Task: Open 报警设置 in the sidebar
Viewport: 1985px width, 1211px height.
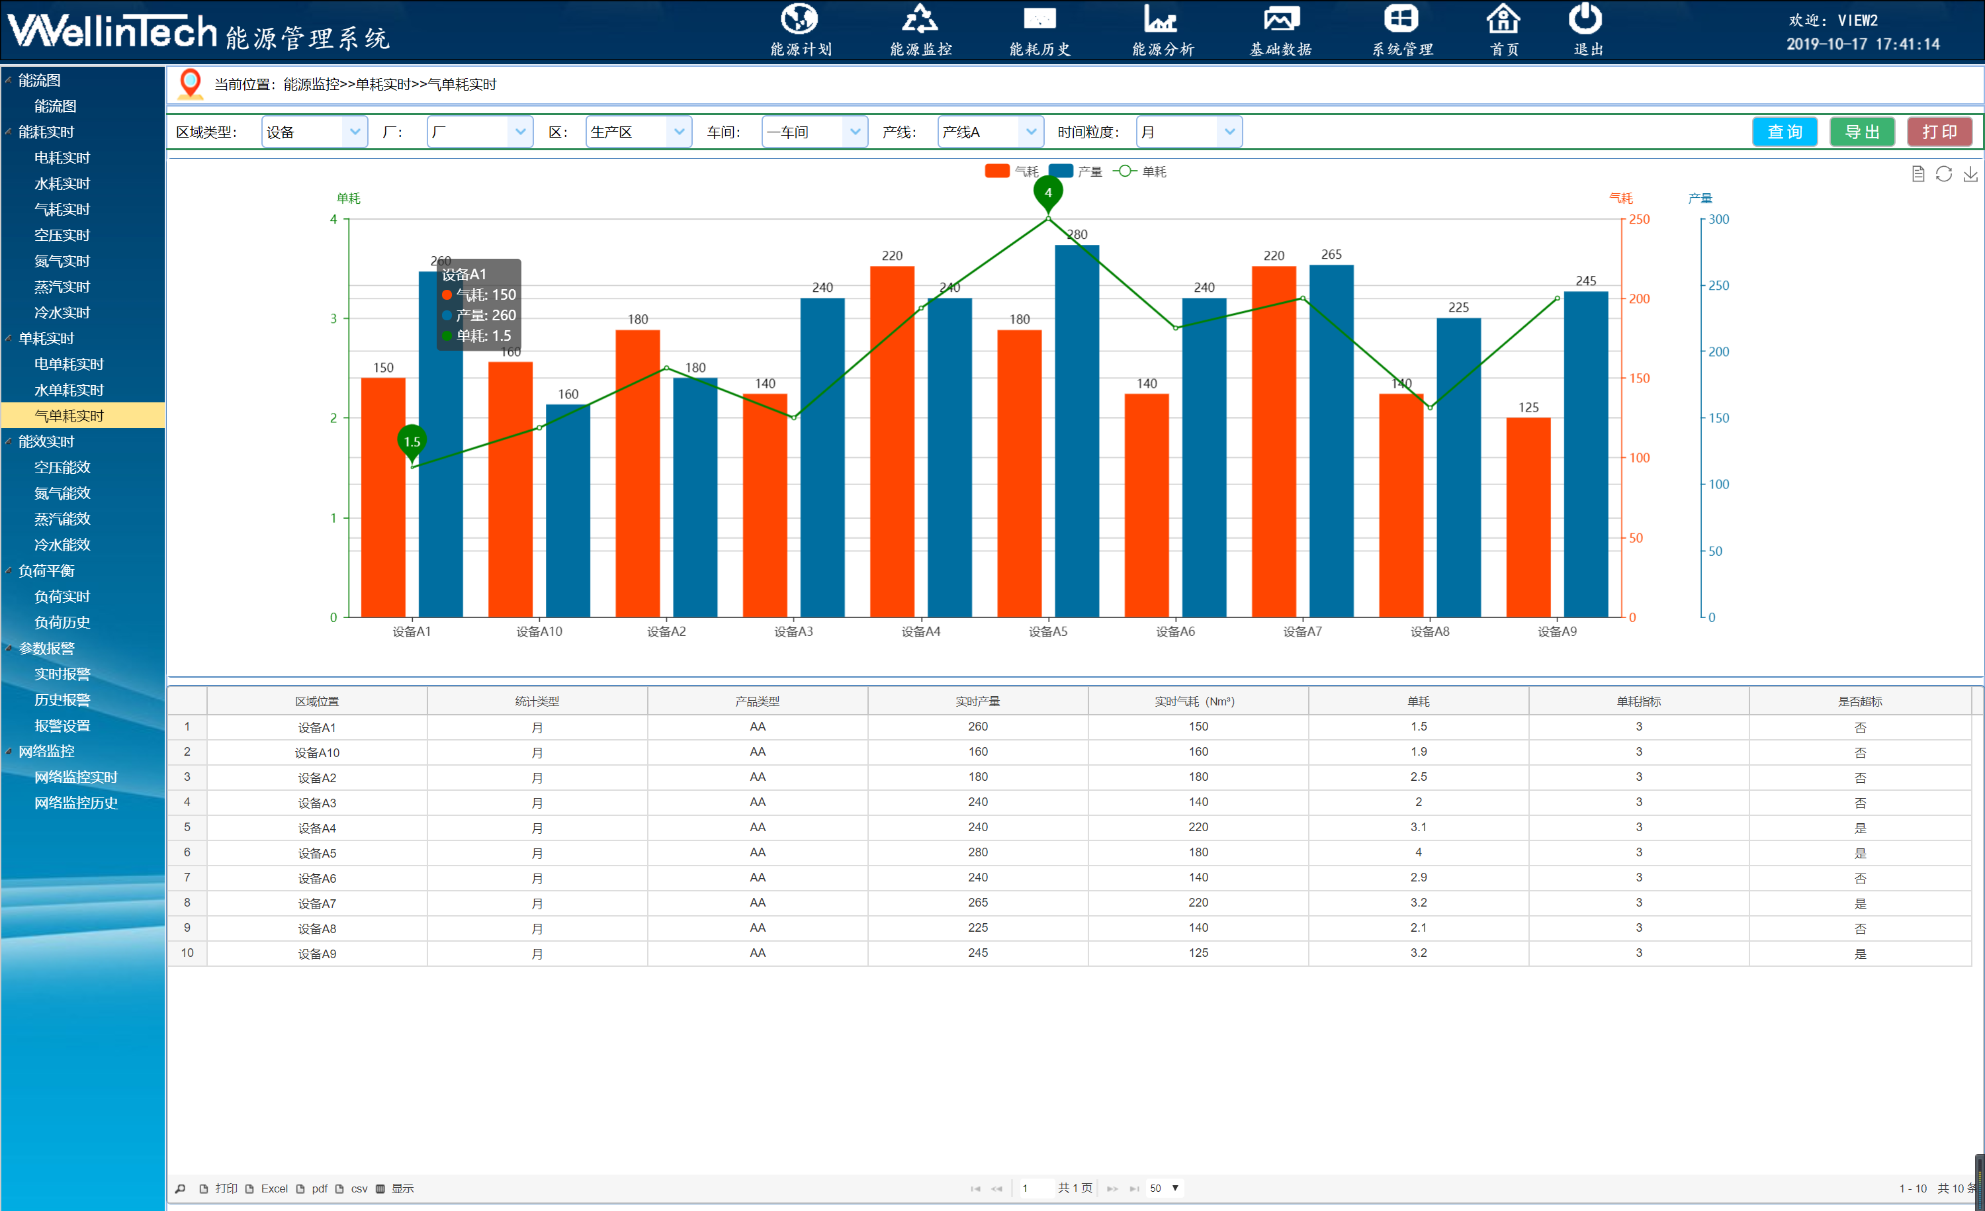Action: 62,725
